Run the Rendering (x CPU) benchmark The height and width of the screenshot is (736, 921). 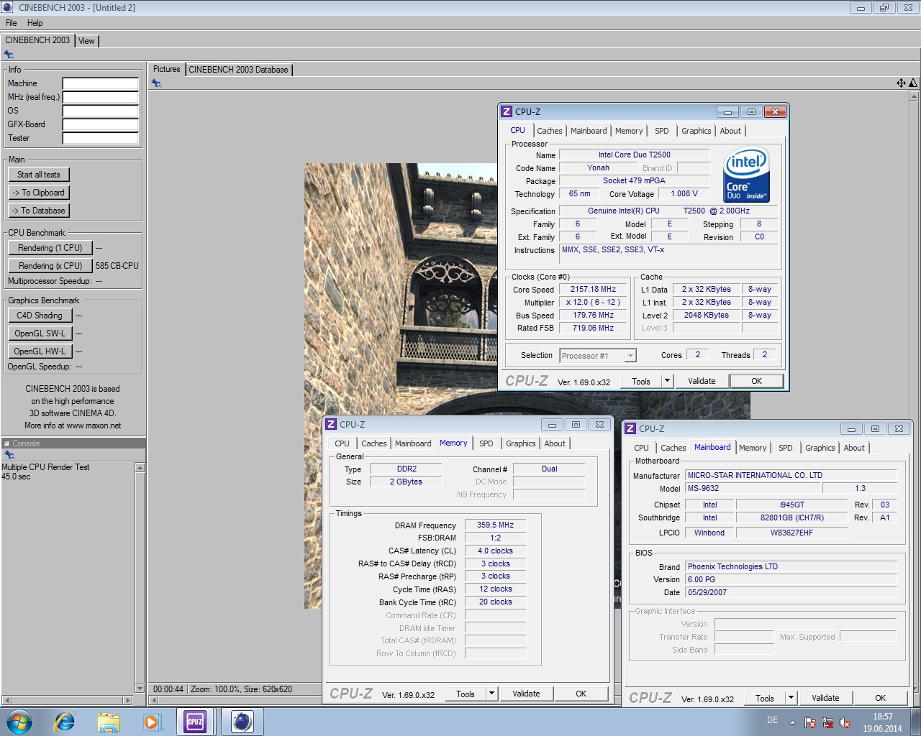50,266
